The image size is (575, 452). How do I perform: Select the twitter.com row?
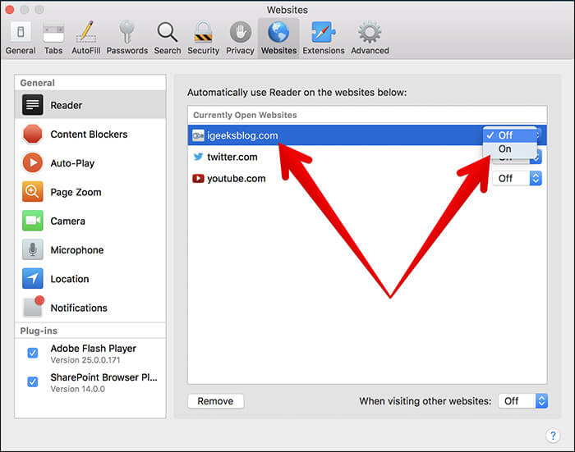(367, 157)
